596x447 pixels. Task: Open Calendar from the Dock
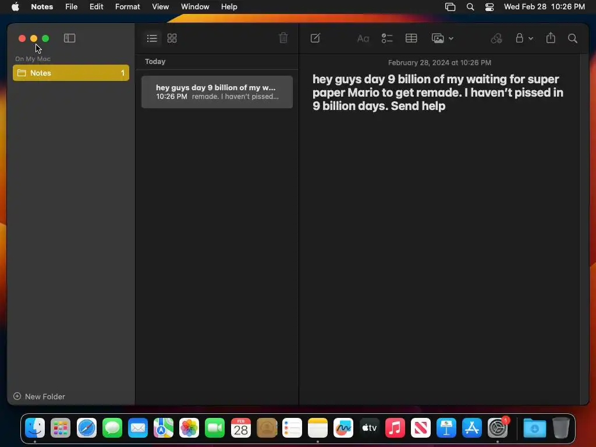(241, 428)
